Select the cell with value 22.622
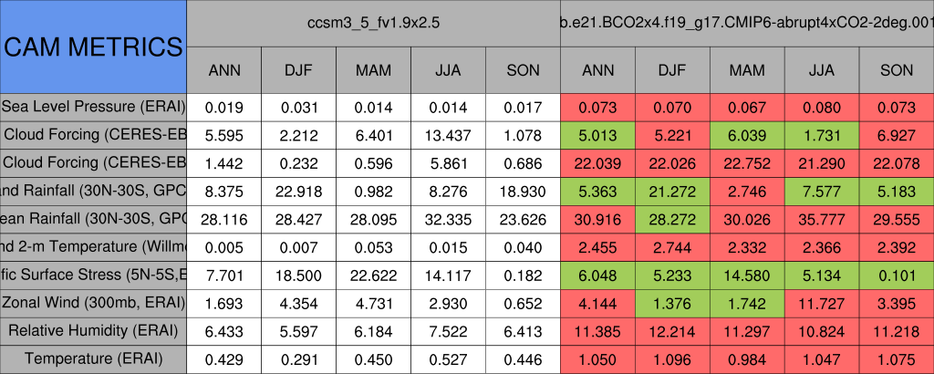This screenshot has height=374, width=934. tap(373, 275)
